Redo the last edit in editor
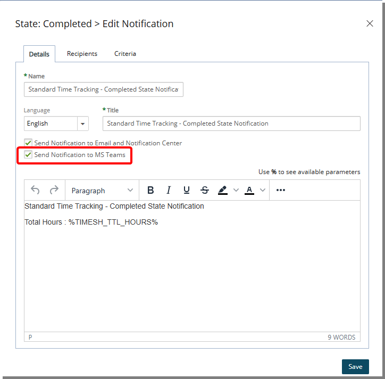This screenshot has width=385, height=379. [54, 190]
